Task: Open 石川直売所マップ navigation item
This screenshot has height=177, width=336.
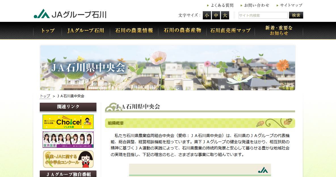Action: [x=230, y=30]
